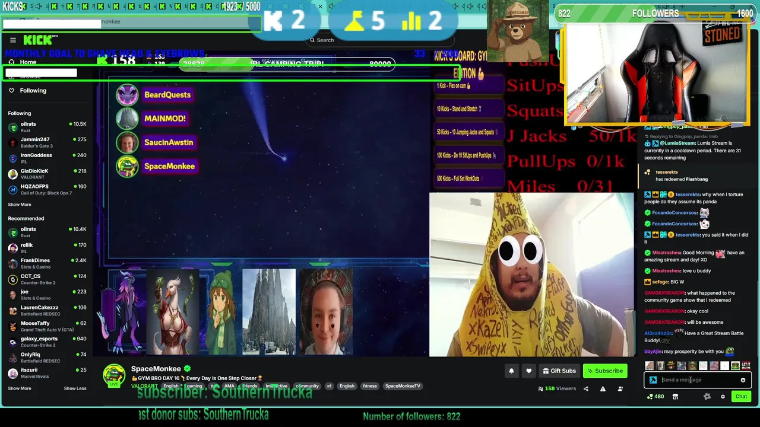Image resolution: width=760 pixels, height=427 pixels.
Task: Click the green Subscribe button
Action: click(605, 371)
